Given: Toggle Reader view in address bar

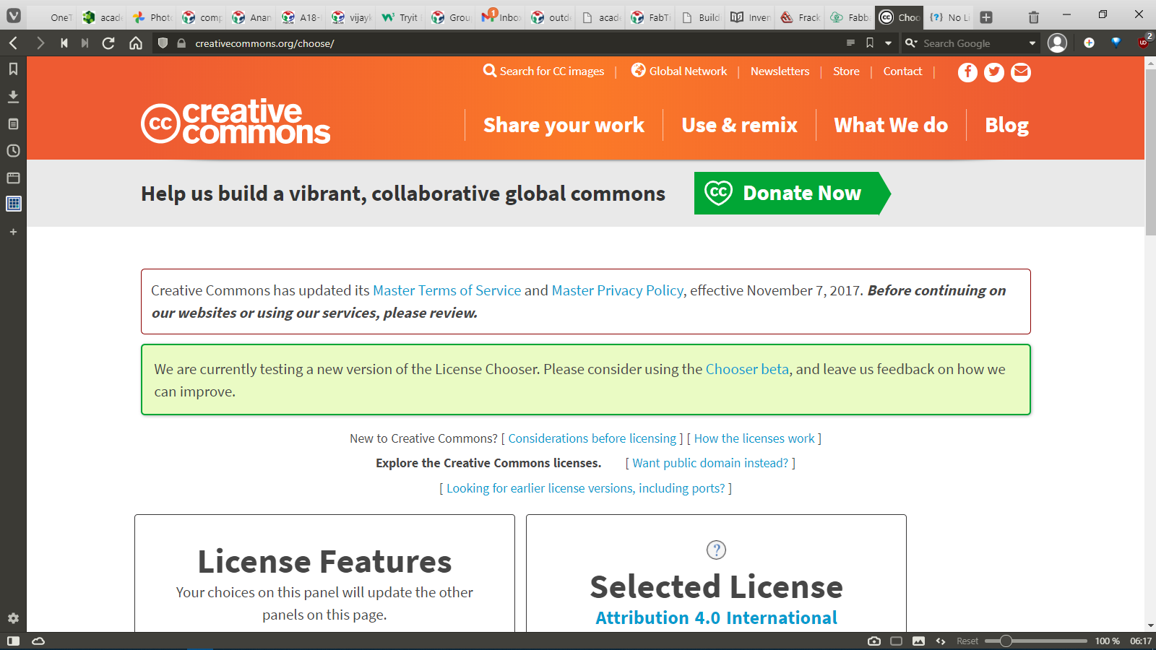Looking at the screenshot, I should click(850, 43).
